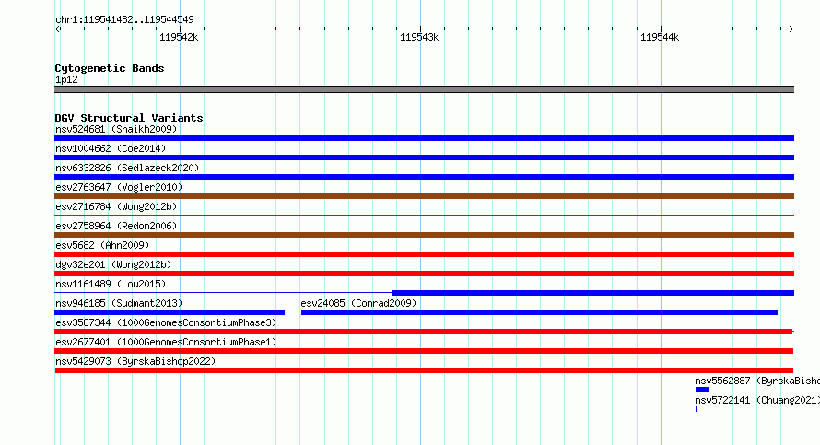Click the gray 1p12 cytogenetic band bar
820x445 pixels.
[424, 89]
